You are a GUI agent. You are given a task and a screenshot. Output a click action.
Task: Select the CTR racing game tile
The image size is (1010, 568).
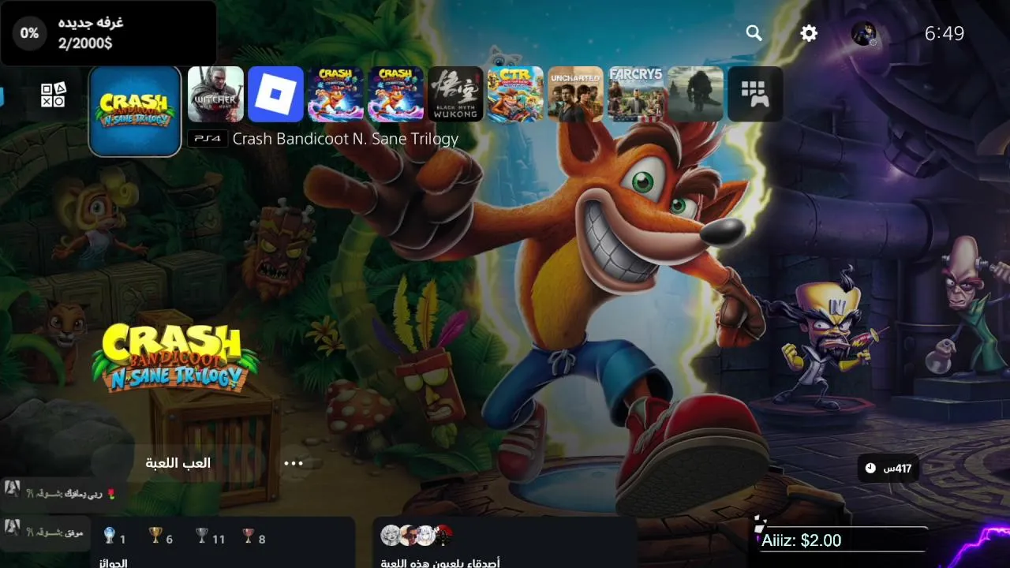pos(515,94)
